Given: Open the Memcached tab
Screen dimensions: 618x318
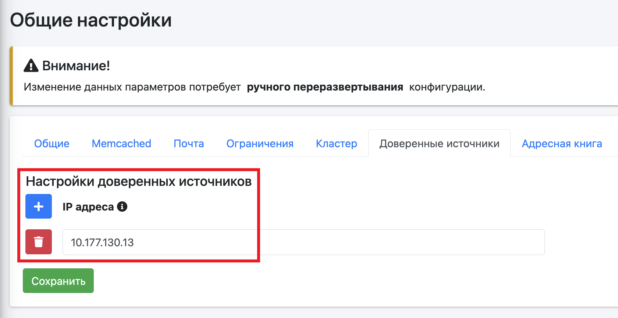Looking at the screenshot, I should point(121,144).
